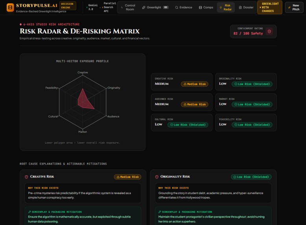
Task: Click Root Cause Explanations section heading
Action: [x=63, y=164]
